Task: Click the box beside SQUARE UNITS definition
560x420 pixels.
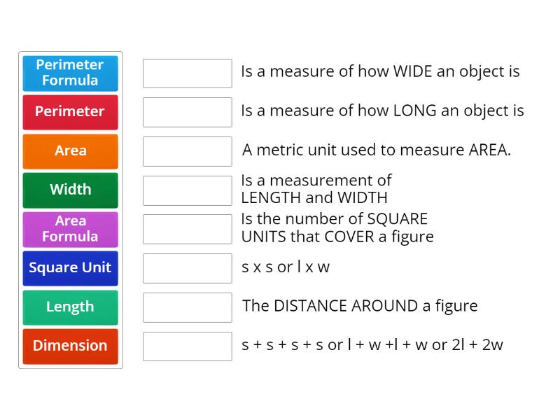Action: [x=187, y=229]
